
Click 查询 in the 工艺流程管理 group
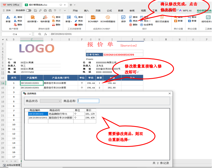coord(79,17)
